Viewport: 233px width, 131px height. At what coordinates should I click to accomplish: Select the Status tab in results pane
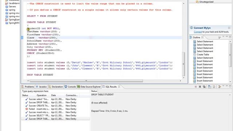point(94,91)
